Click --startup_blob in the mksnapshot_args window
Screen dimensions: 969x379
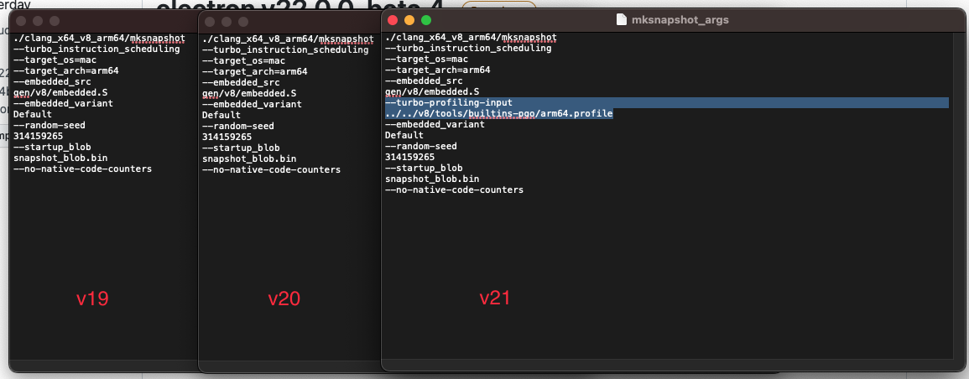[x=424, y=168]
